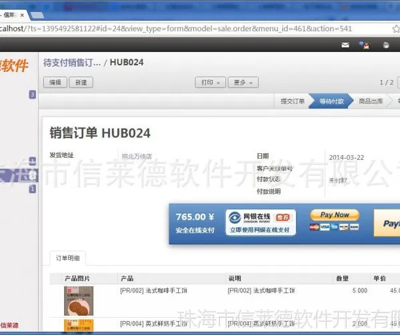Viewport: 400px width, 335px height.
Task: Click the card logos under Pay Now
Action: (334, 226)
